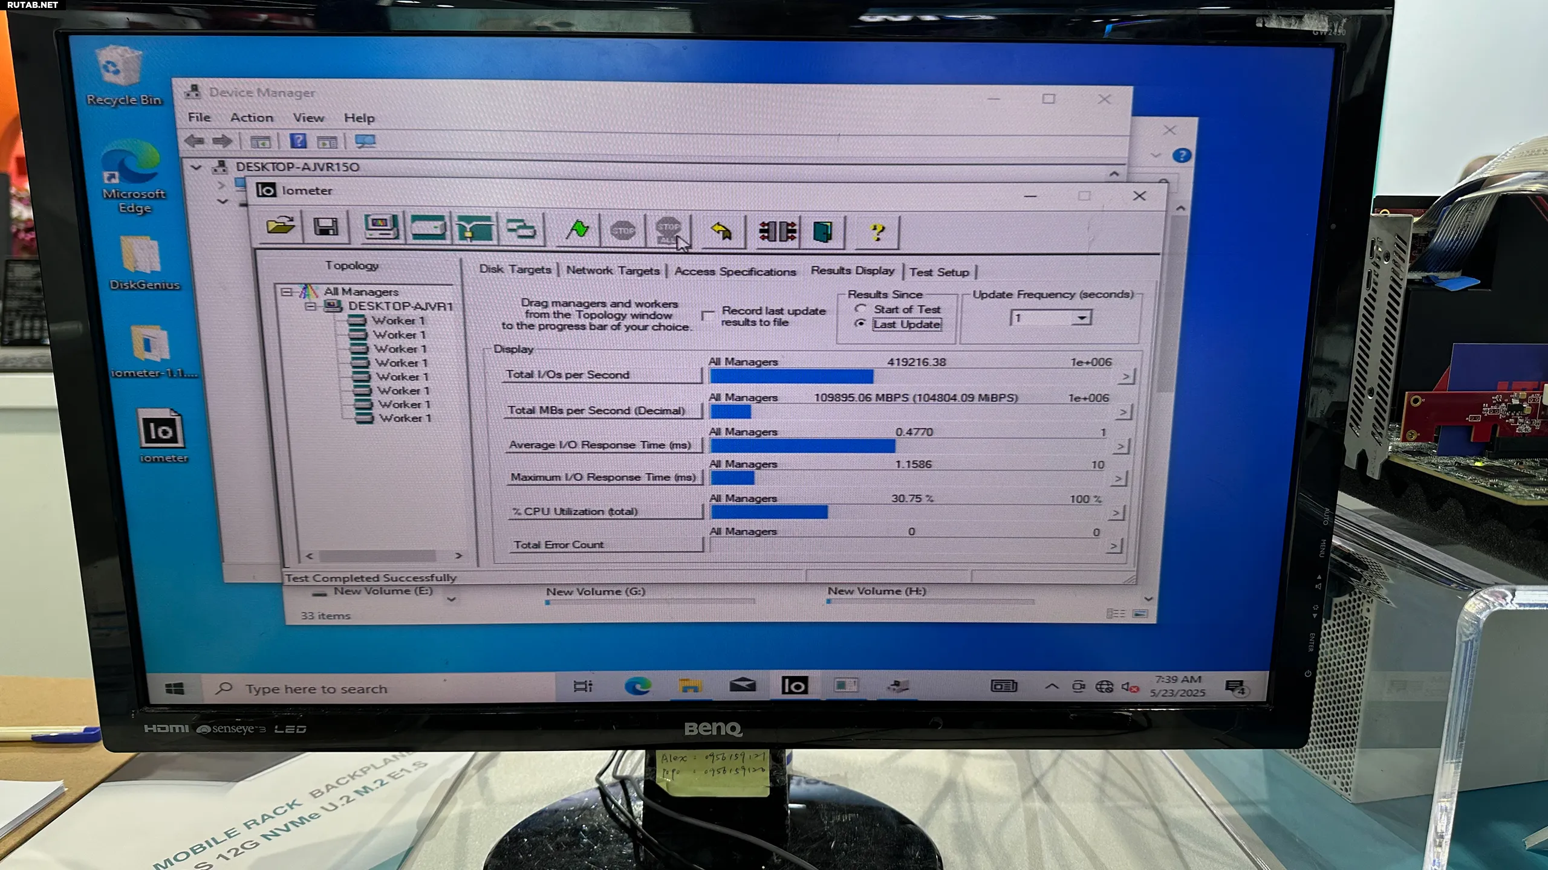Collapse DESKTOP-AJVR1 manager node

pyautogui.click(x=310, y=306)
